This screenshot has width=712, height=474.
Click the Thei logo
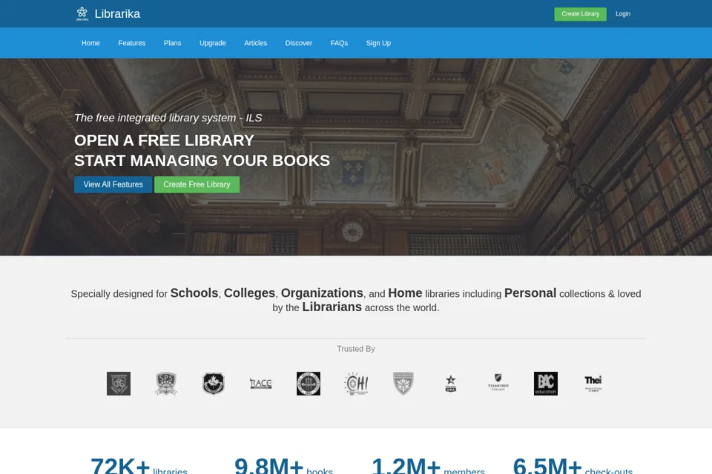[593, 384]
